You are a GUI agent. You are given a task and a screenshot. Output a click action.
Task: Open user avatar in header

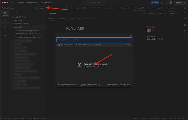tap(171, 3)
